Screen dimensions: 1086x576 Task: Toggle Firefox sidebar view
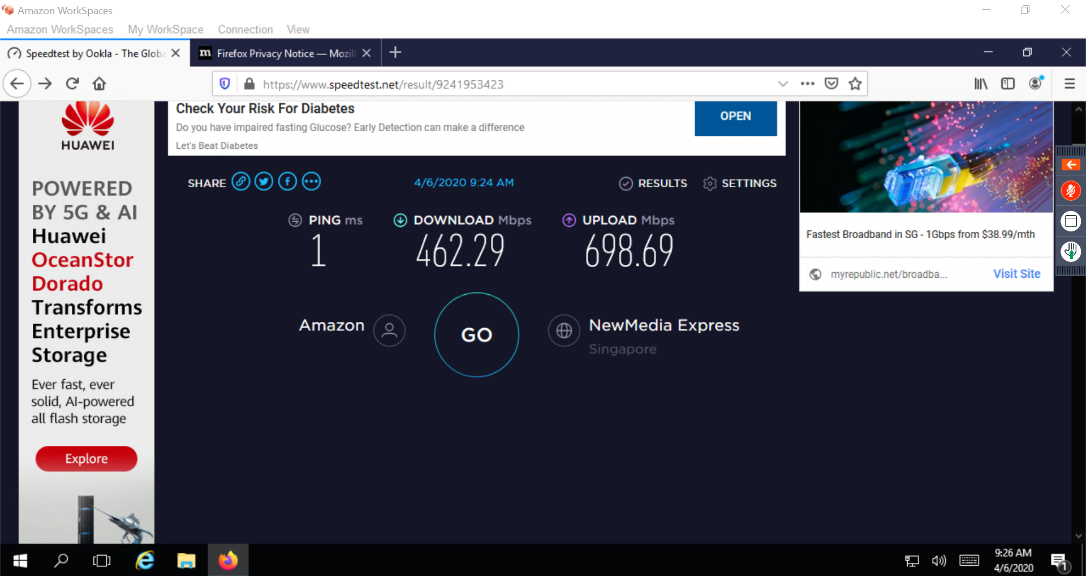(x=1008, y=84)
